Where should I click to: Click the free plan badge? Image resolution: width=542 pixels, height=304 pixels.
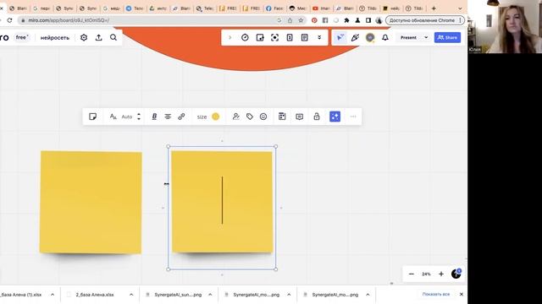point(21,37)
